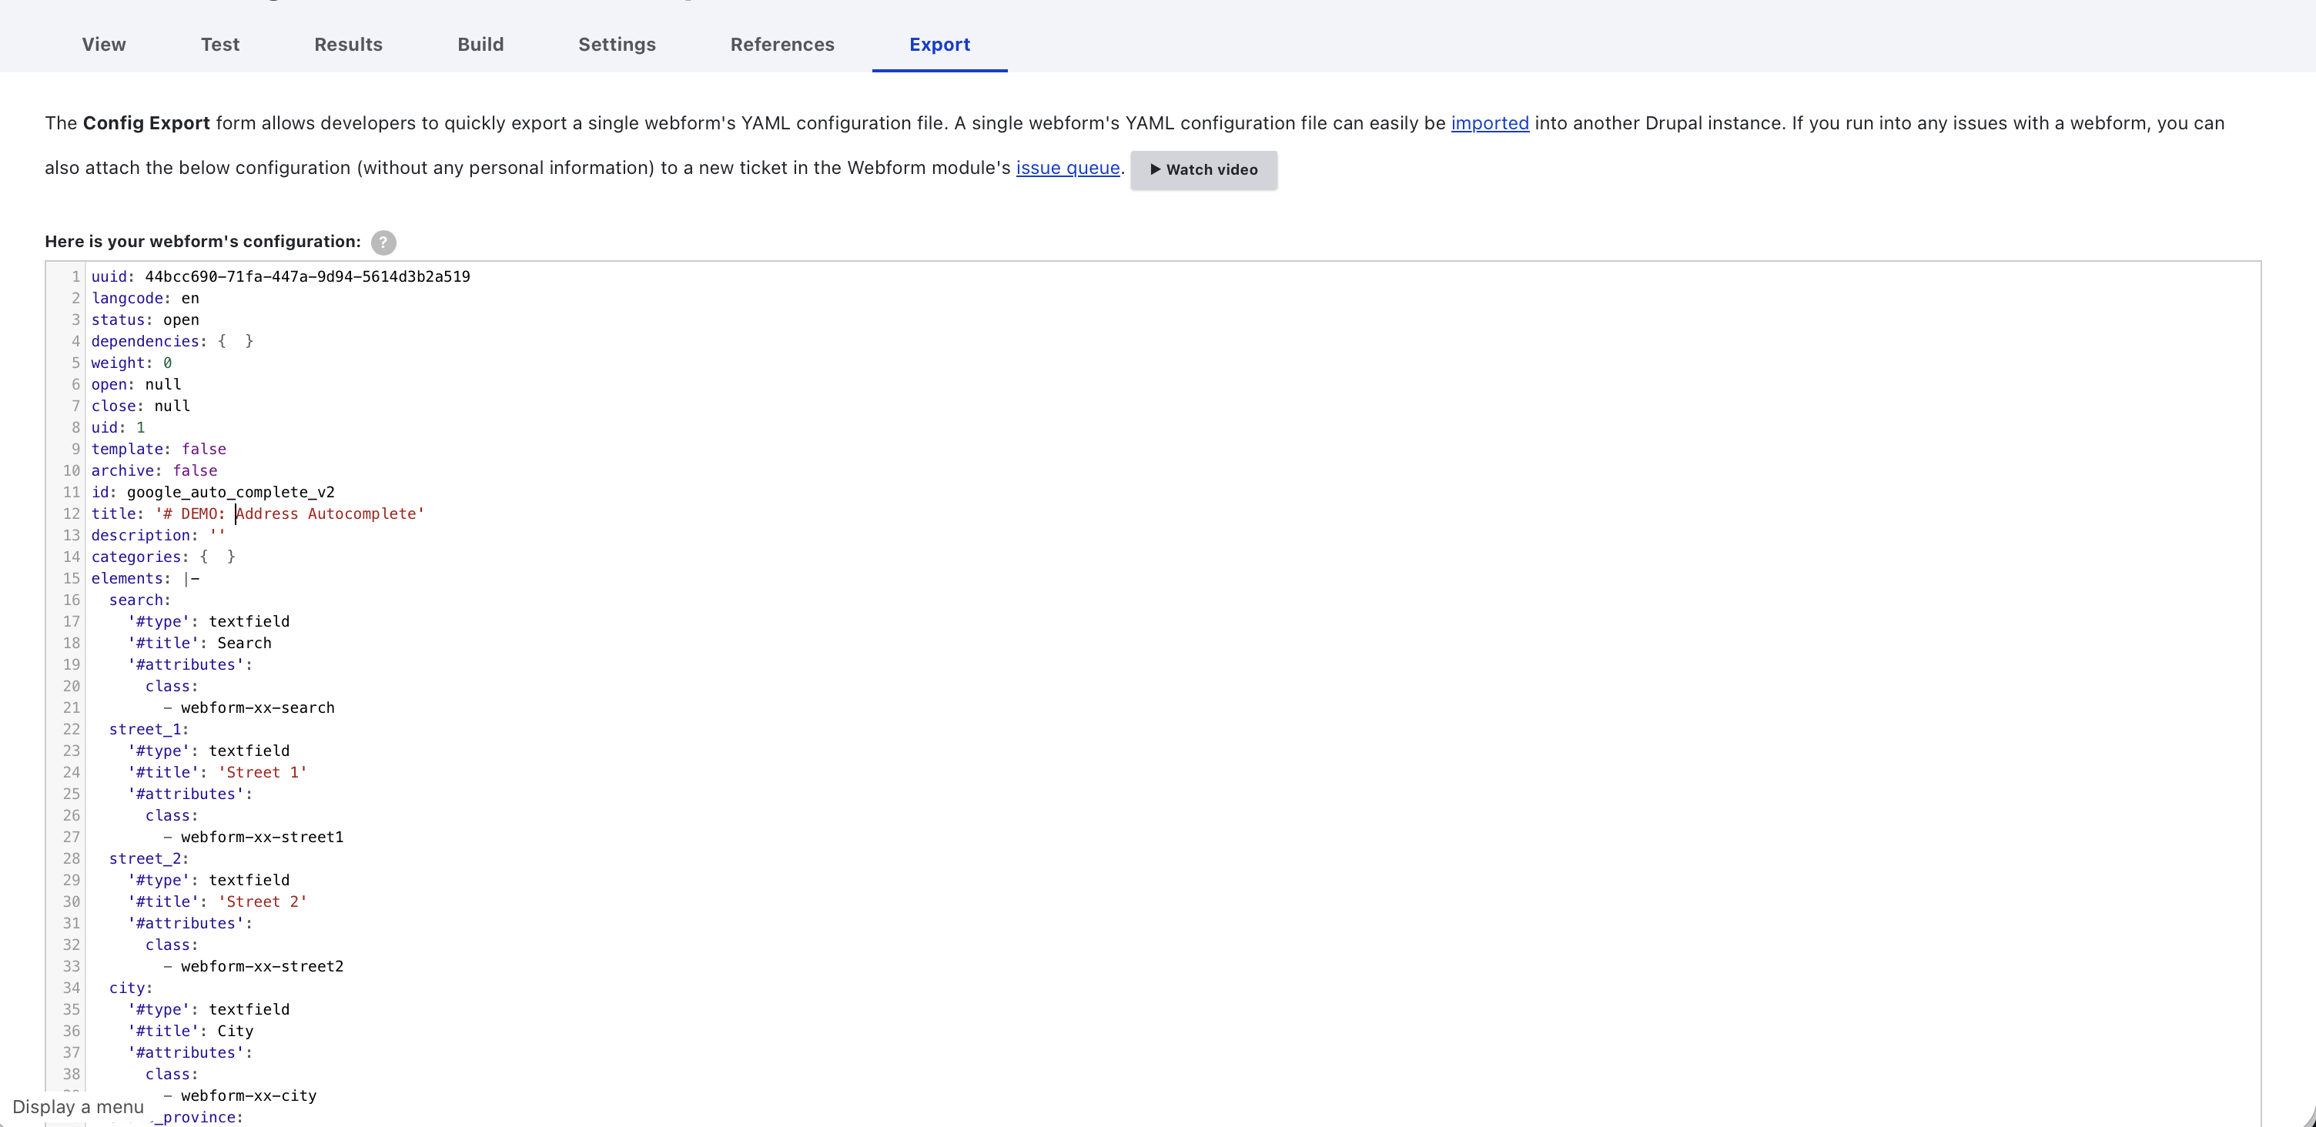Click the help question mark icon
The width and height of the screenshot is (2316, 1127).
click(x=383, y=242)
